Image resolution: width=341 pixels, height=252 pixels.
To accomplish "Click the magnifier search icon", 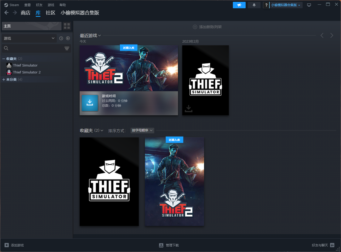I will tap(6, 48).
